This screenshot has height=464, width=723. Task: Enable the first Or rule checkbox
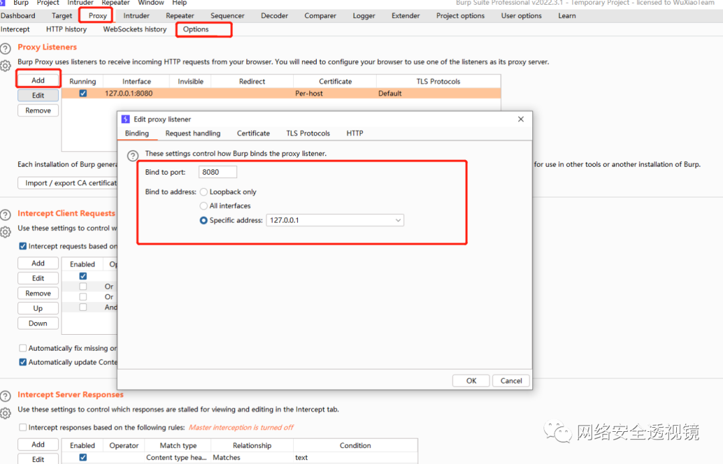(x=83, y=287)
